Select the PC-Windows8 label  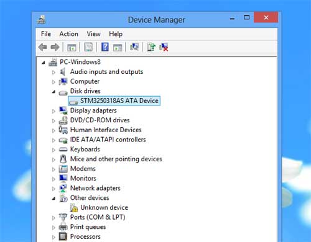[x=80, y=62]
